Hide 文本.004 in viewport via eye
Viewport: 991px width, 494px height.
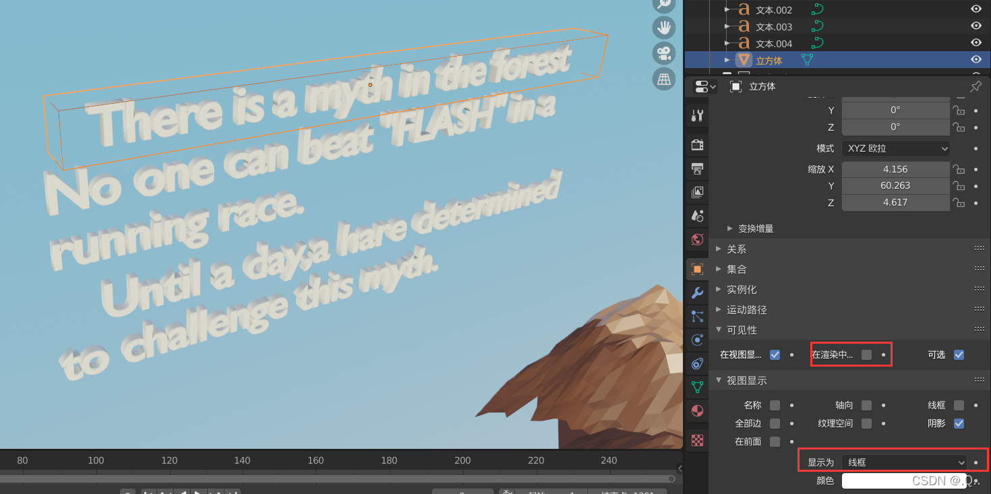[975, 43]
